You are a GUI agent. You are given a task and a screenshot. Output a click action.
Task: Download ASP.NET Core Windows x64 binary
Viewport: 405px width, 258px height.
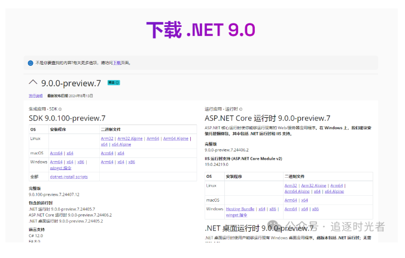[x=304, y=209]
